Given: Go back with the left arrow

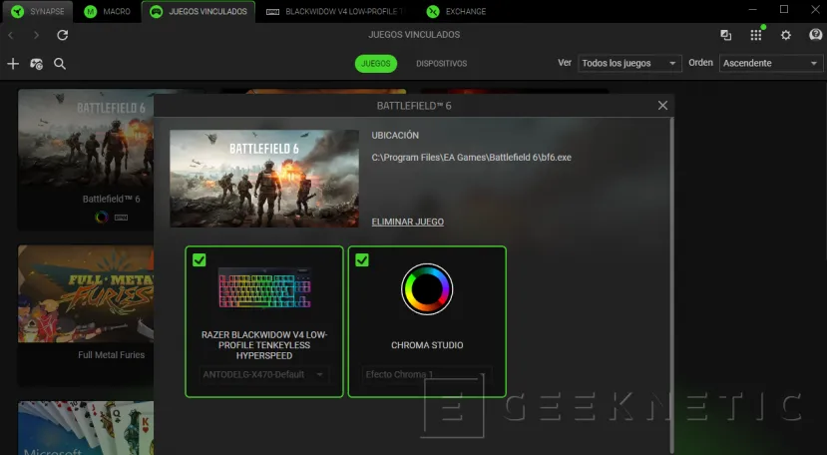Looking at the screenshot, I should [11, 35].
